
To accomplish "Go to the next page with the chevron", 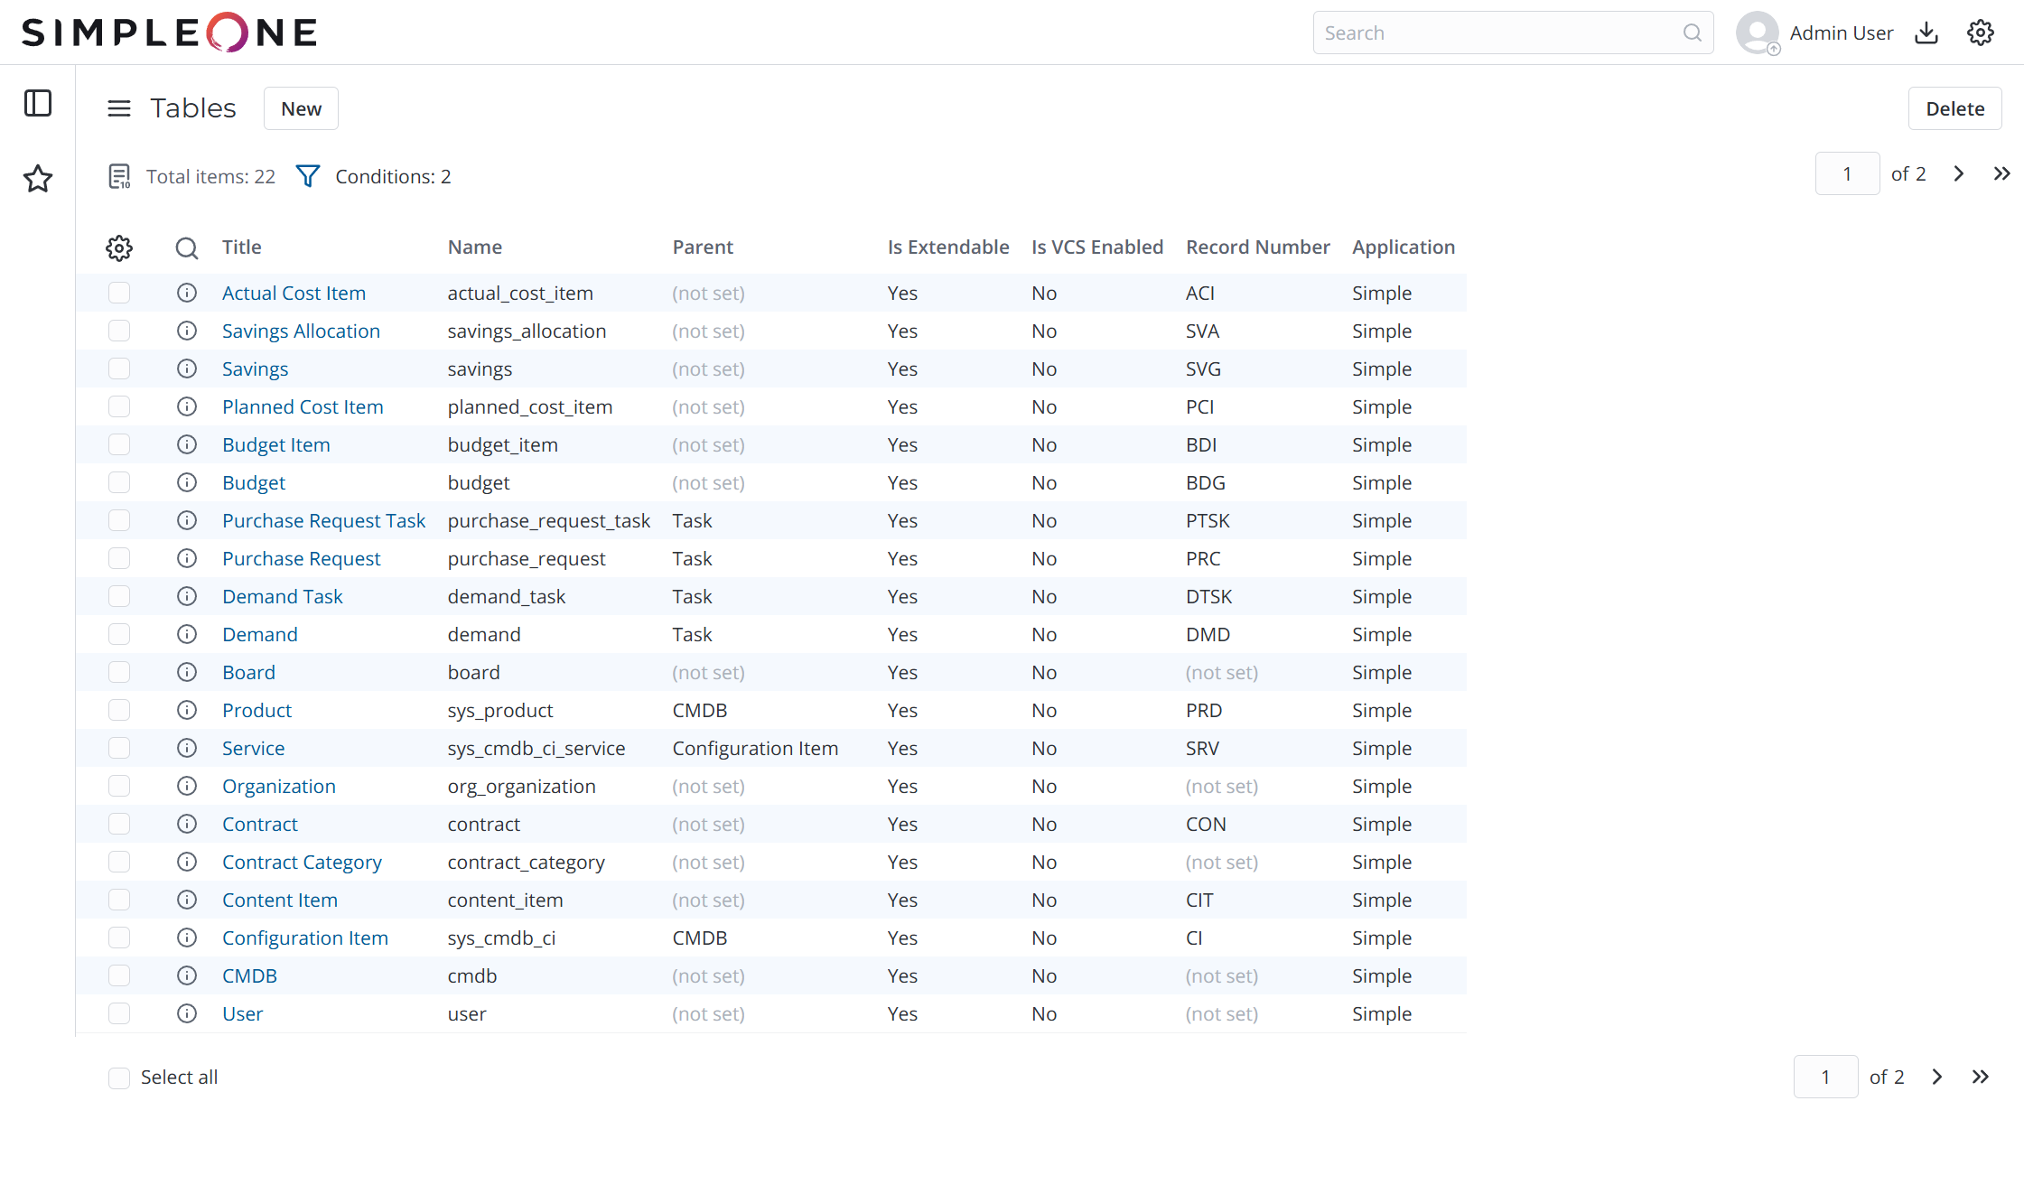I will coord(1958,173).
